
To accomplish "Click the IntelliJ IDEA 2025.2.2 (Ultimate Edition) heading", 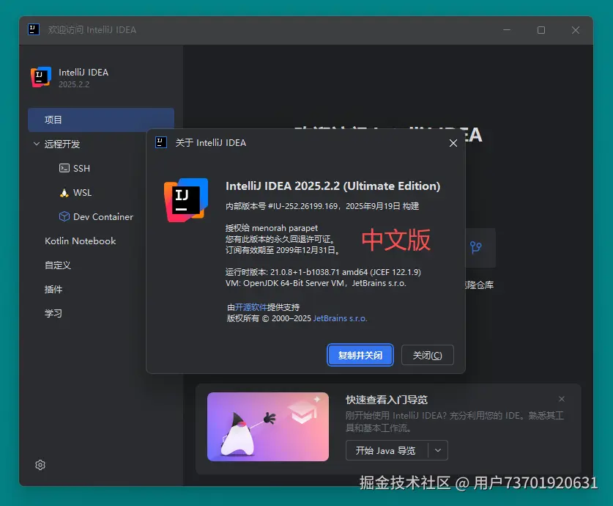I will [332, 186].
